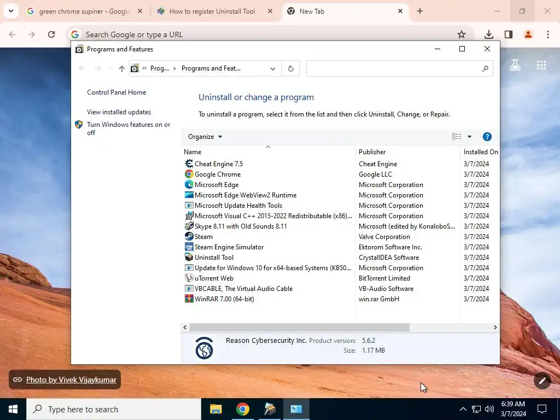Image resolution: width=560 pixels, height=420 pixels.
Task: Switch to green chrome supiner Google tab
Action: [85, 11]
